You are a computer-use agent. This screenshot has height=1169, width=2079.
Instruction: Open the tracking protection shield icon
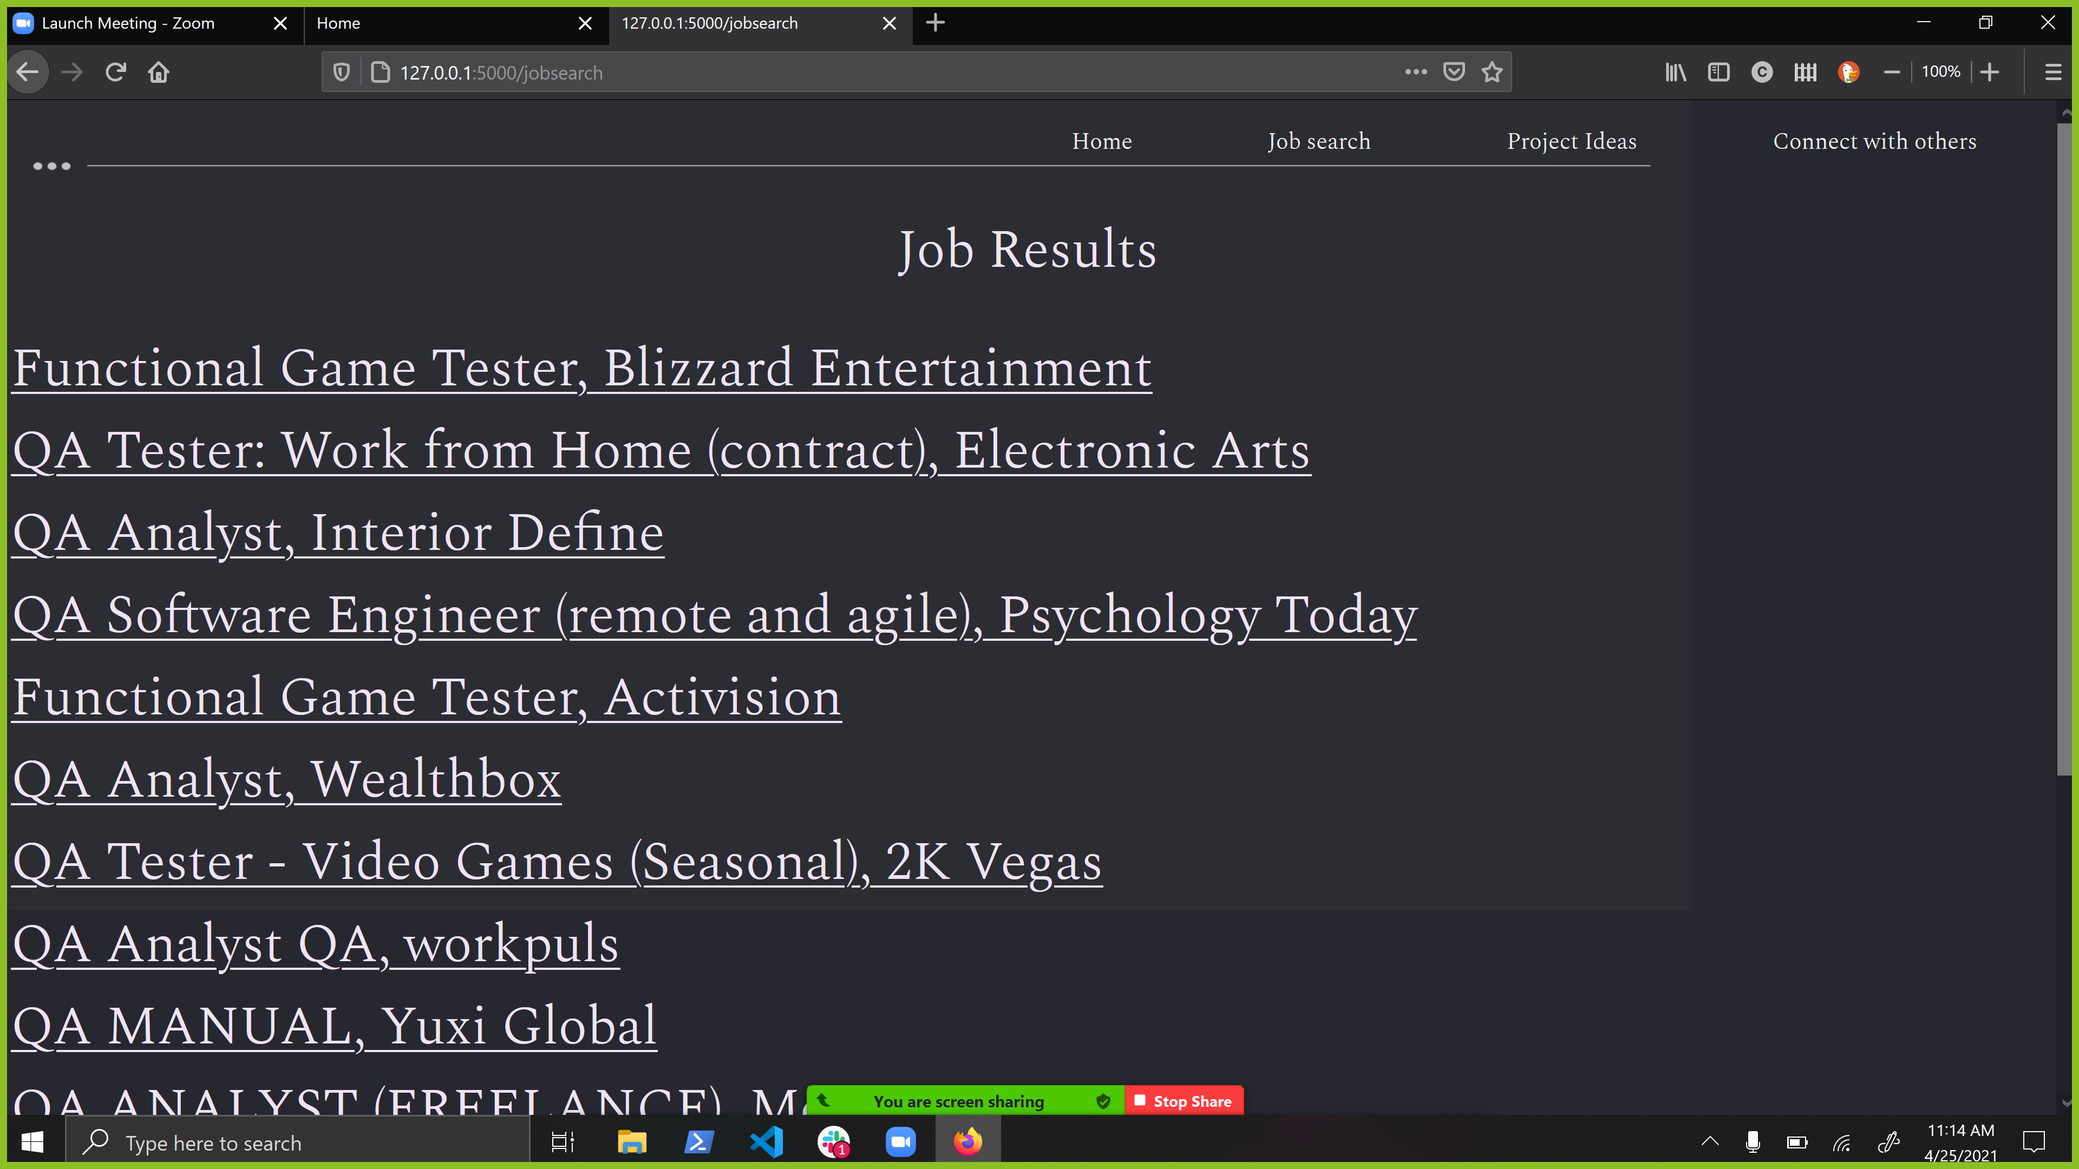click(x=342, y=73)
